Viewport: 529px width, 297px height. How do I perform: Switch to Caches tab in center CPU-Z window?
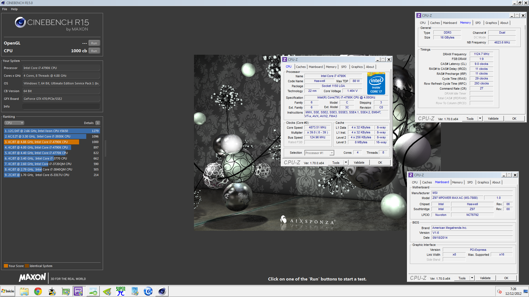(x=301, y=67)
